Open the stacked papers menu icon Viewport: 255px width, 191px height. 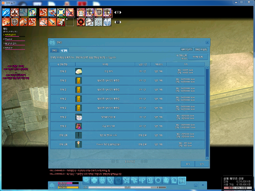(x=166, y=180)
